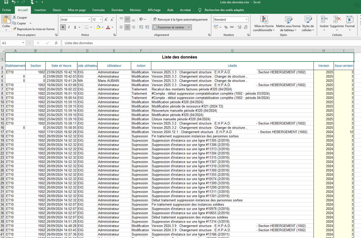Image resolution: width=361 pixels, height=238 pixels.
Task: Expand the Standard number format dropdown
Action: coord(246,20)
